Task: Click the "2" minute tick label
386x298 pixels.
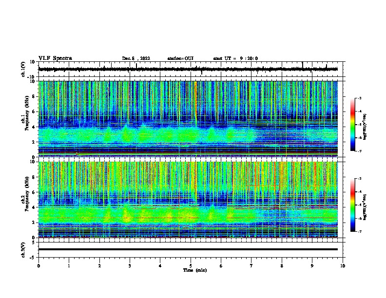Action: coord(99,266)
